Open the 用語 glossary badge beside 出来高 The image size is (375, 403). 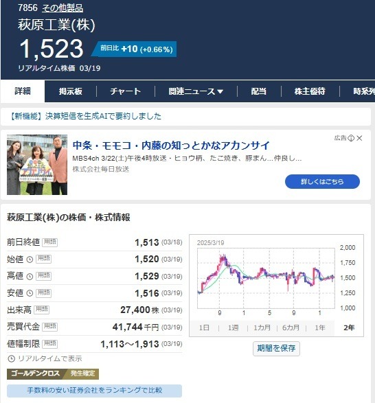pyautogui.click(x=42, y=310)
